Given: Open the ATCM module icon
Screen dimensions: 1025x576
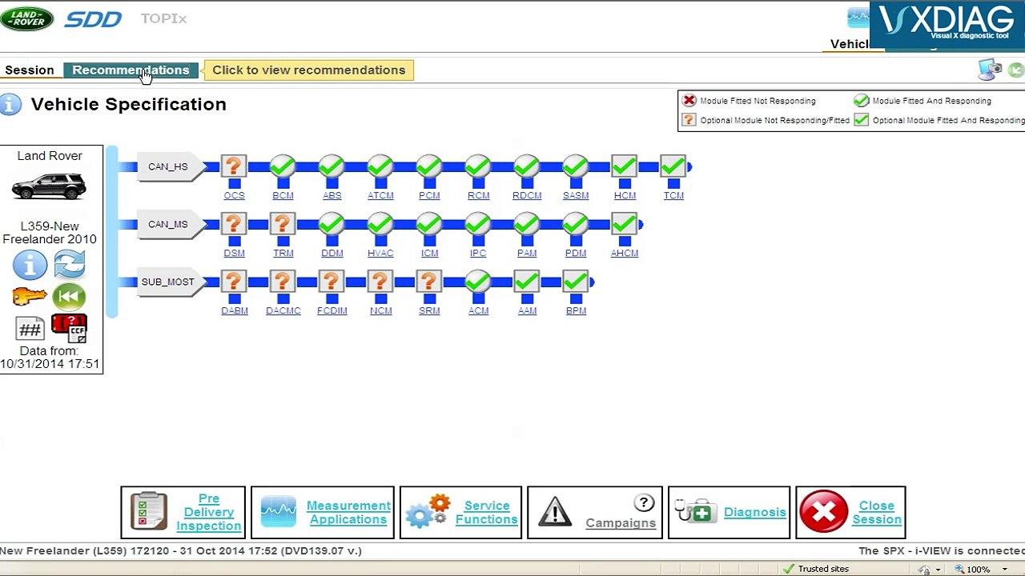Looking at the screenshot, I should pyautogui.click(x=380, y=166).
